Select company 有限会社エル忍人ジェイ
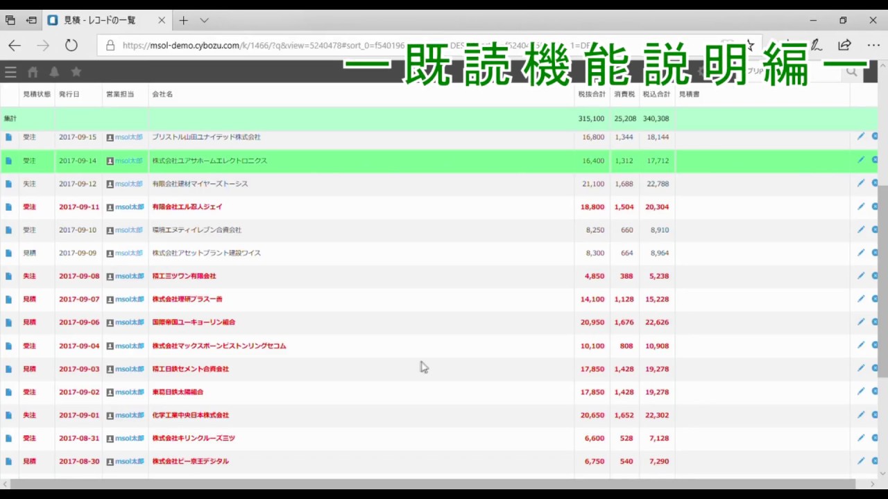Viewport: 888px width, 499px height. (x=187, y=207)
